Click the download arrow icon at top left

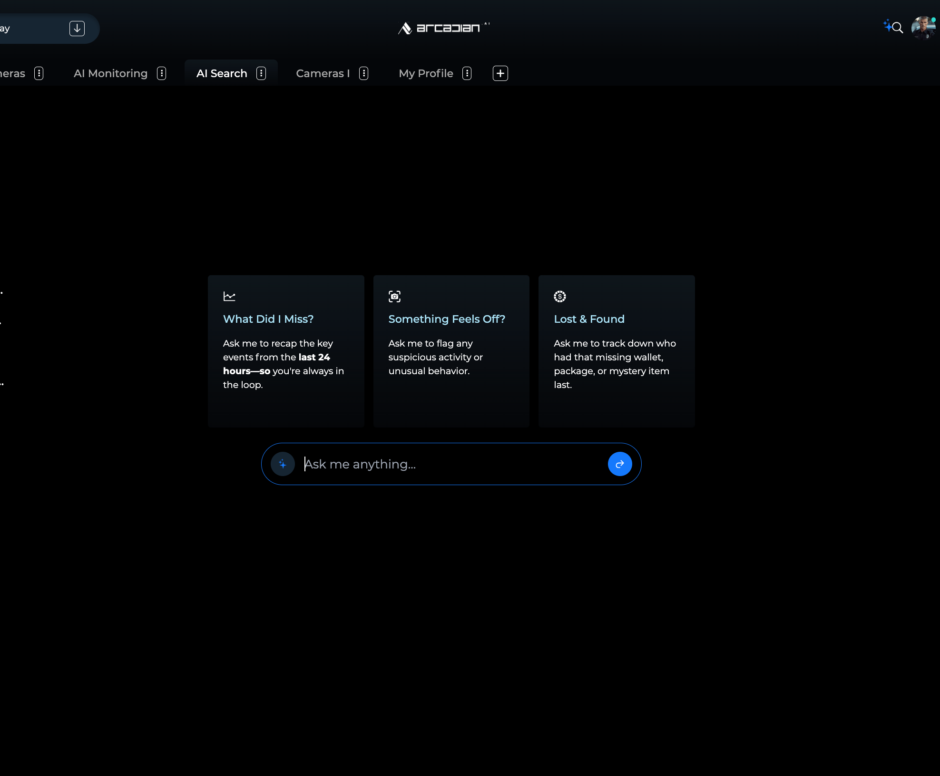coord(77,29)
